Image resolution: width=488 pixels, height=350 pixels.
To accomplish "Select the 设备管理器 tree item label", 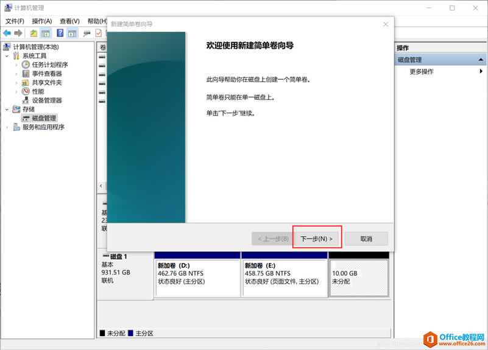I will [x=47, y=100].
